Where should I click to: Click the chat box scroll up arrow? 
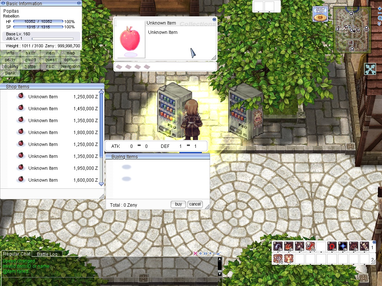pos(219,259)
